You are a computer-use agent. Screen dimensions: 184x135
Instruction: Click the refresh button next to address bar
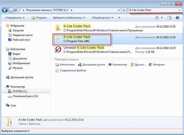124,10
